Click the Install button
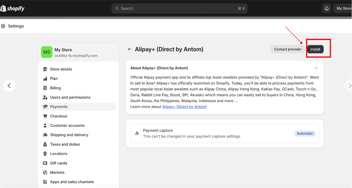Image resolution: width=352 pixels, height=188 pixels. (x=315, y=49)
